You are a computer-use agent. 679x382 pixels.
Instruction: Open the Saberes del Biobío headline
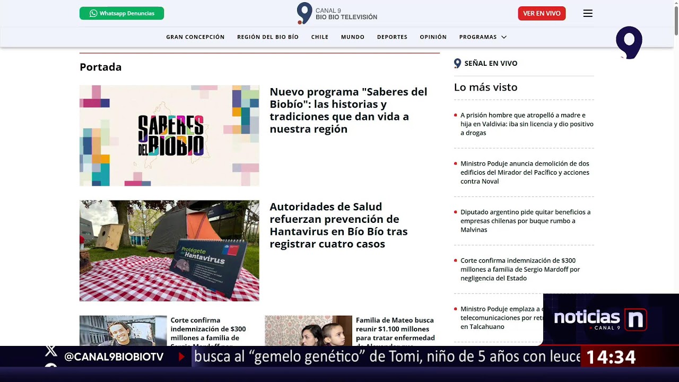point(349,110)
